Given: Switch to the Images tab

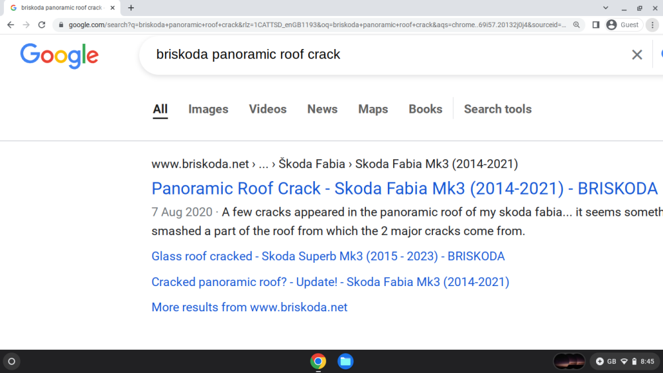Looking at the screenshot, I should click(208, 110).
